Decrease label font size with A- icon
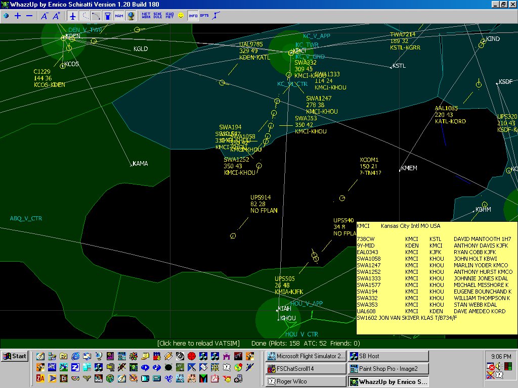 [45, 16]
